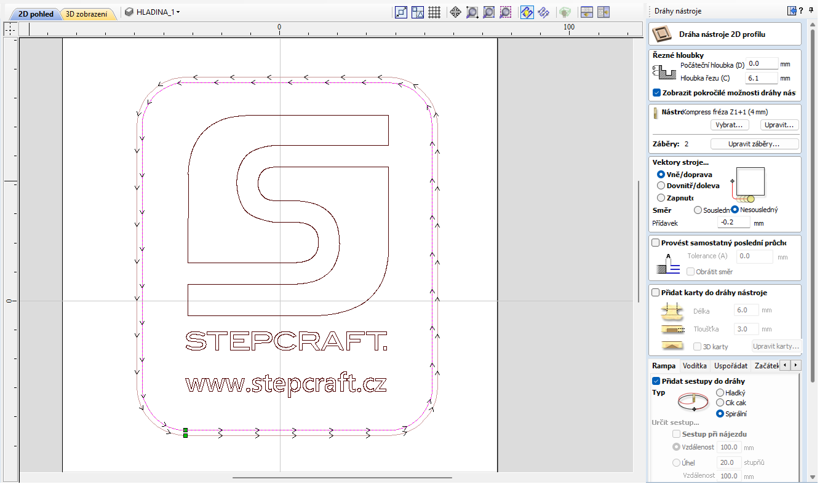Zoom to fit material icon
Screen dimensions: 820x487
[488, 12]
